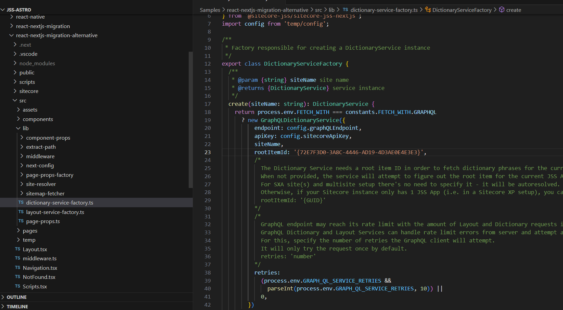Click class icon for DictionaryServiceFactory breadcrumb
Screen dimensions: 563x310
(x=428, y=10)
